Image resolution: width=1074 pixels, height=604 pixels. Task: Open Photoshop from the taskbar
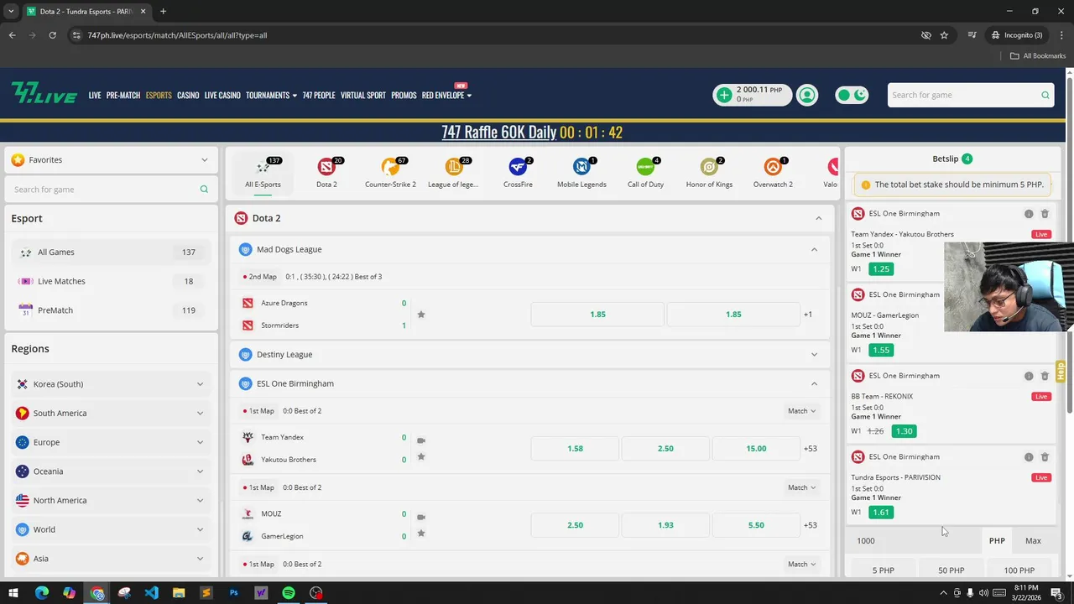tap(233, 593)
